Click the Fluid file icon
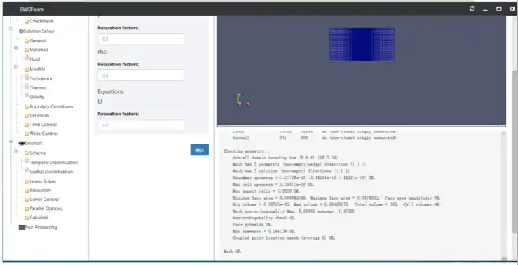This screenshot has height=265, width=518. (x=27, y=59)
